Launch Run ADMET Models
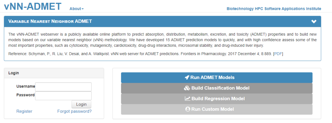 pyautogui.click(x=216, y=77)
